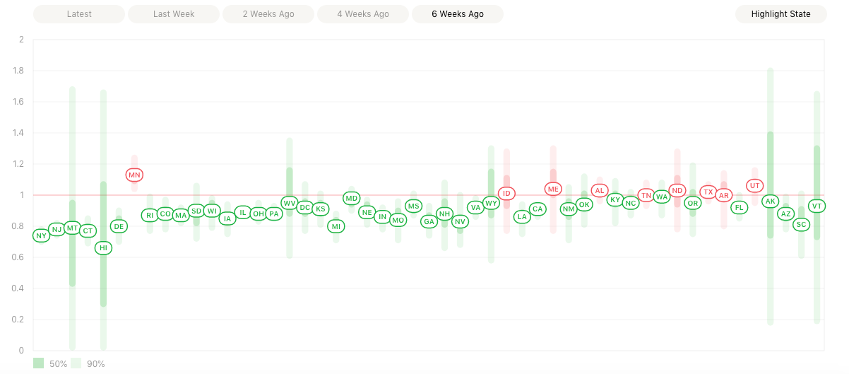Open the 4 Weeks Ago view
This screenshot has height=374, width=849.
point(363,14)
